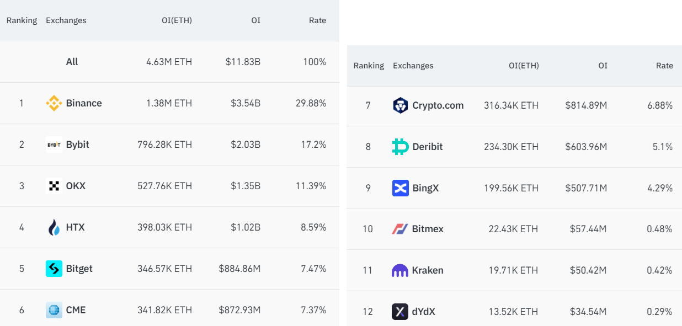Open the Deribit exchange name link
682x326 pixels.
pos(428,147)
